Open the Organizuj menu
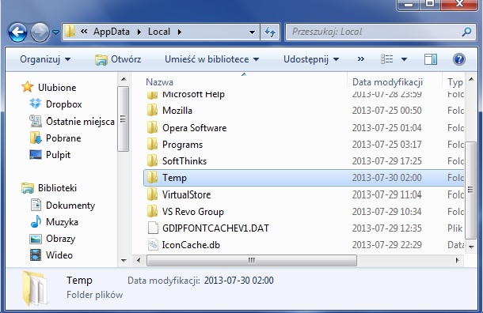Image resolution: width=483 pixels, height=313 pixels. point(45,59)
